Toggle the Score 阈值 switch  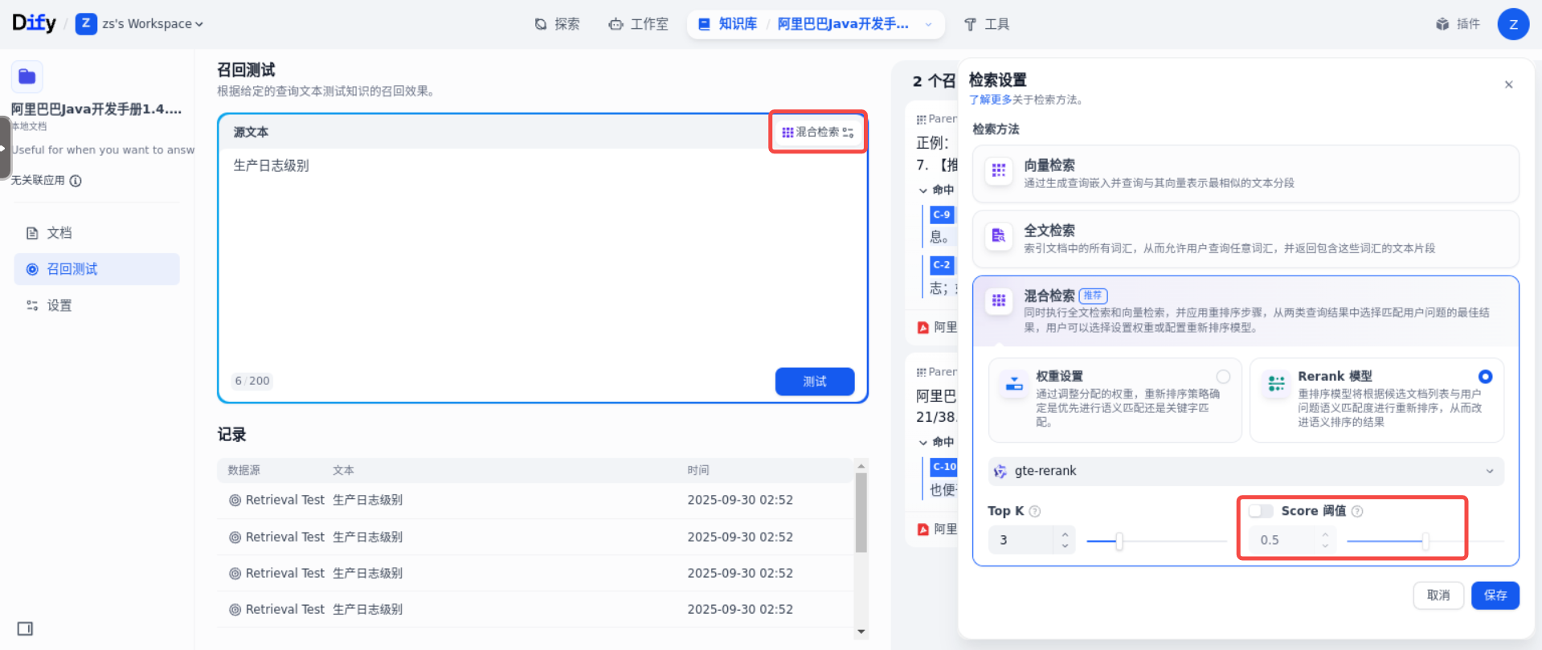(x=1260, y=511)
